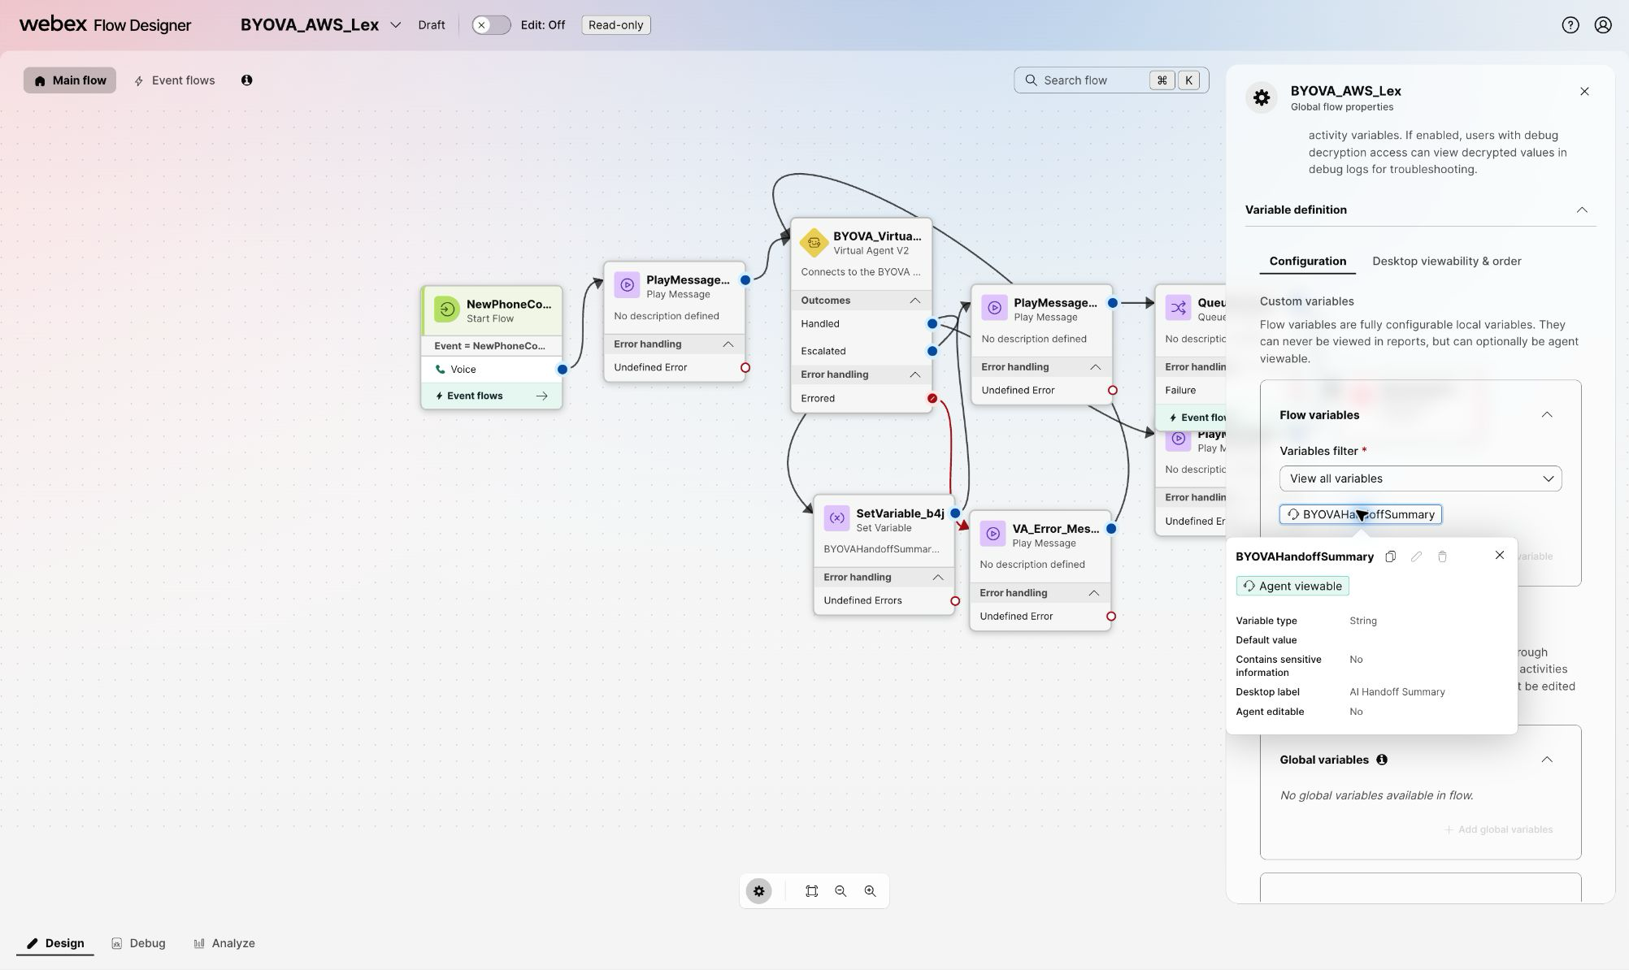Copy the BYOVAHandoffSummary variable
Viewport: 1629px width, 970px height.
point(1391,556)
